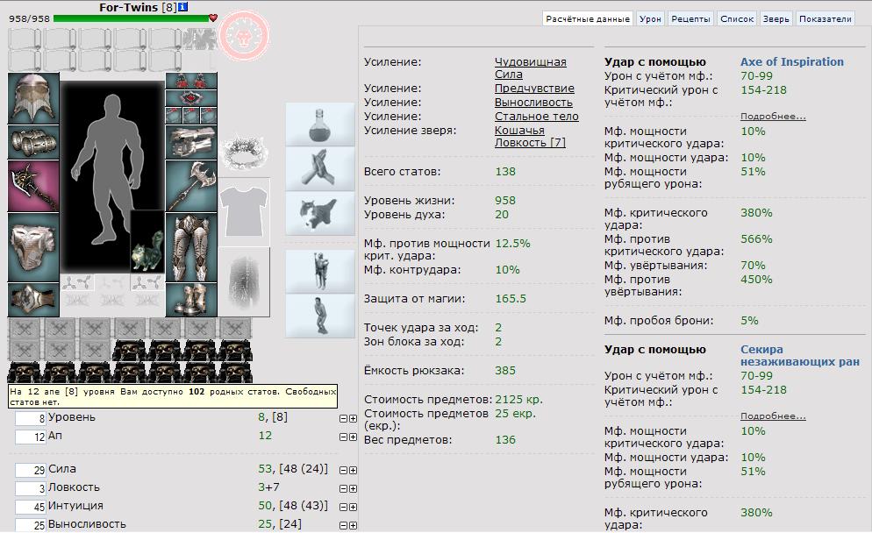Image resolution: width=872 pixels, height=533 pixels.
Task: Open the Урон tab
Action: [650, 19]
